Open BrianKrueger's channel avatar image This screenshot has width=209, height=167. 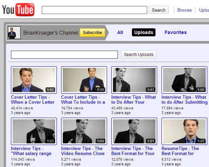(14, 33)
